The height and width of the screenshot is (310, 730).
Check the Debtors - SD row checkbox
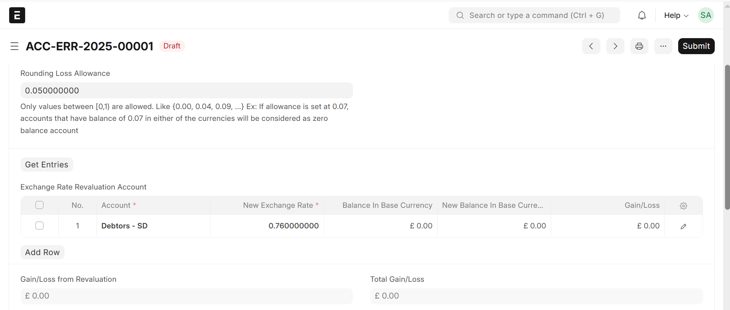pyautogui.click(x=40, y=226)
